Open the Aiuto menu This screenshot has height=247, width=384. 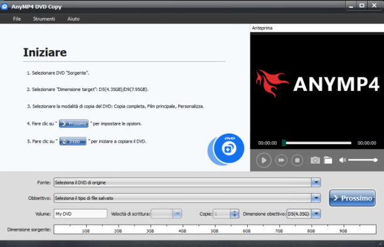click(73, 19)
